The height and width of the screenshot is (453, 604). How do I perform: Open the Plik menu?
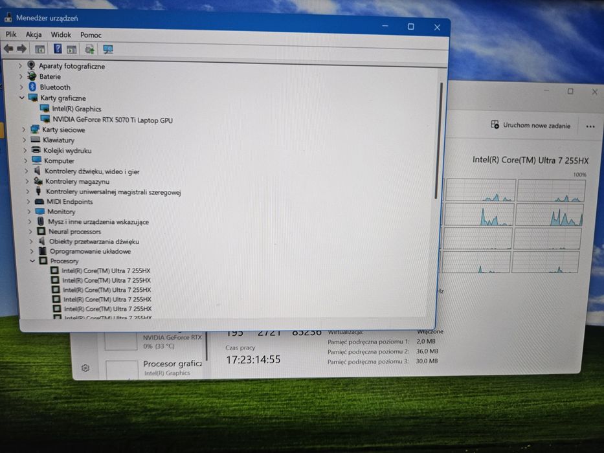click(11, 34)
